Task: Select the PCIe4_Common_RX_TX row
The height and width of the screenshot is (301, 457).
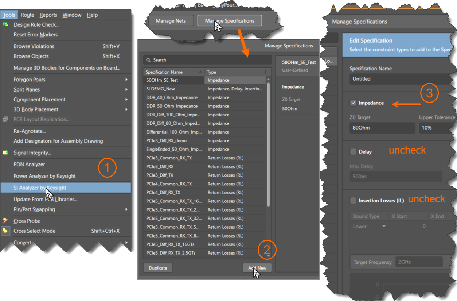Action: (x=205, y=184)
